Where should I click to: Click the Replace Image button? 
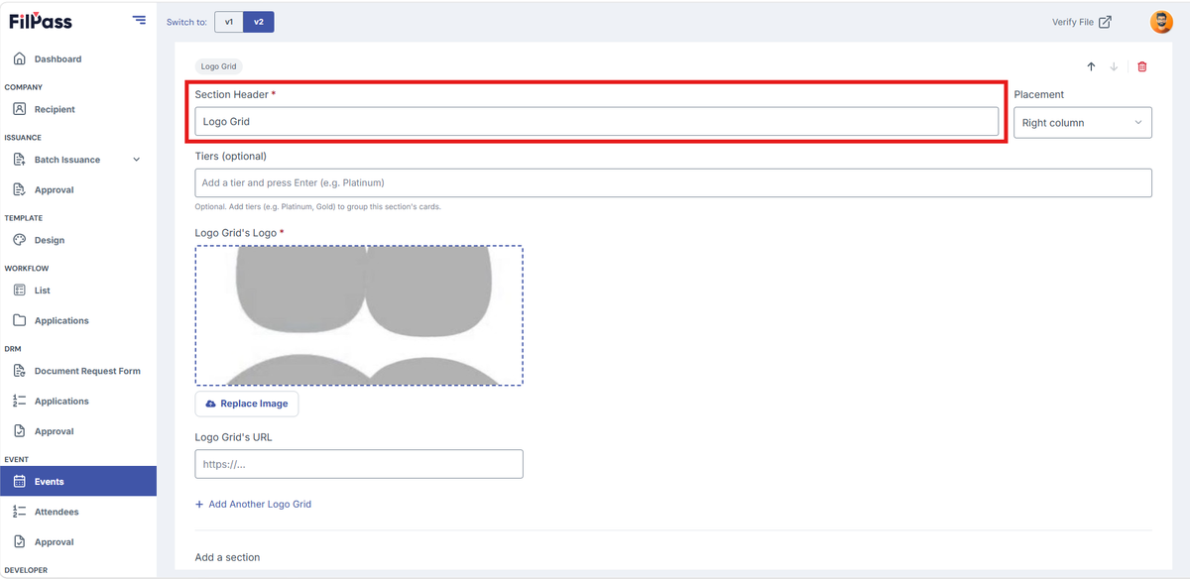pyautogui.click(x=247, y=404)
